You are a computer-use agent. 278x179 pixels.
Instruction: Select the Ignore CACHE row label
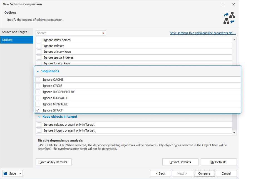53,80
